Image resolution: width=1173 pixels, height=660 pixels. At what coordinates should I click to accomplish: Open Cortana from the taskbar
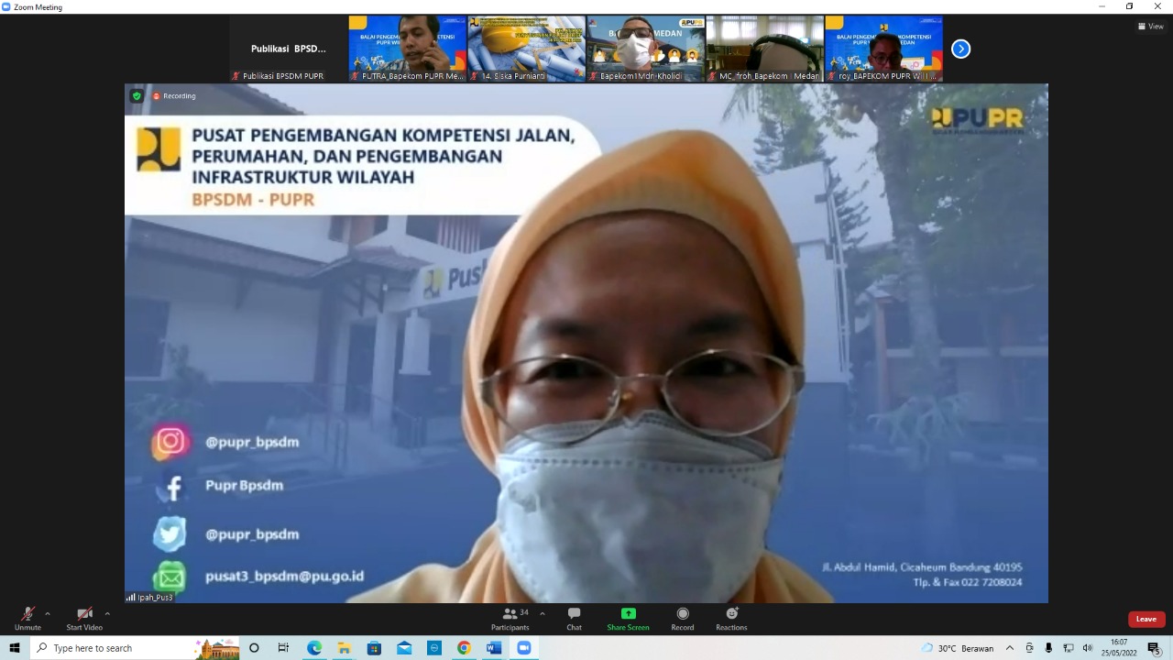pyautogui.click(x=254, y=648)
